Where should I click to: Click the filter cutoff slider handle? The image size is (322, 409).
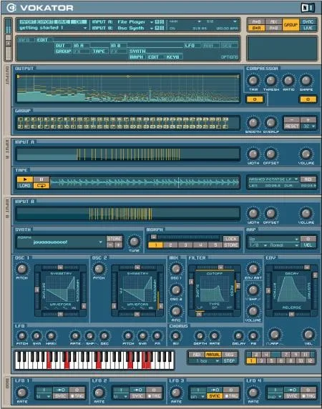pyautogui.click(x=221, y=267)
